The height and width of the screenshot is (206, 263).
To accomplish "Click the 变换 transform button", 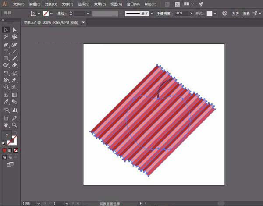I will 246,14.
